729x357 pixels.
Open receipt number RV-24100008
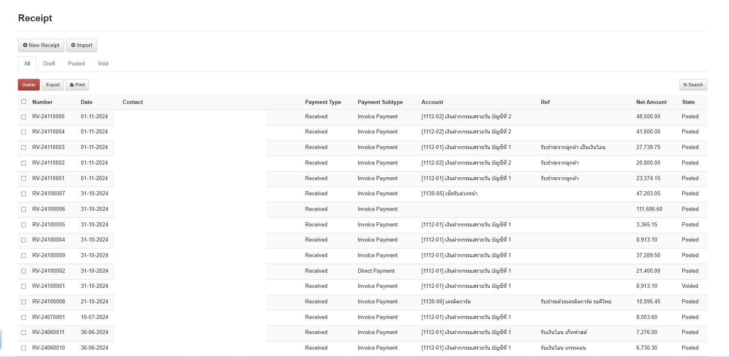point(48,302)
